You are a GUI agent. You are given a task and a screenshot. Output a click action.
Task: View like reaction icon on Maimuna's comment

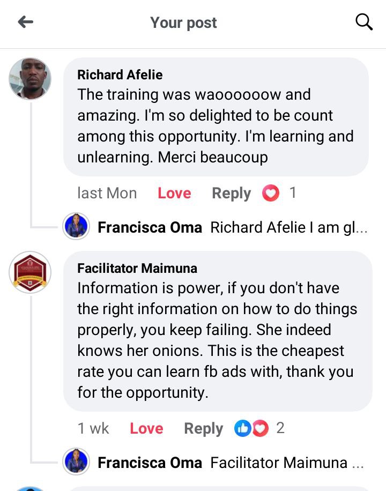[243, 428]
